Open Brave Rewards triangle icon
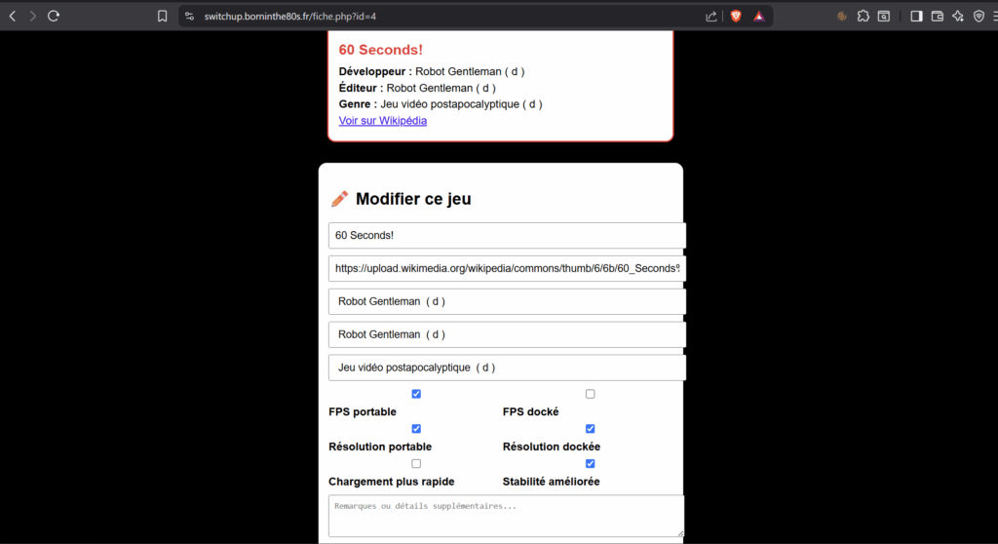 click(x=758, y=17)
